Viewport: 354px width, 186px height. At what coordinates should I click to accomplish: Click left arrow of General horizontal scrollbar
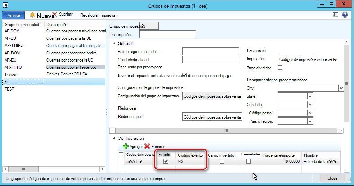113,131
